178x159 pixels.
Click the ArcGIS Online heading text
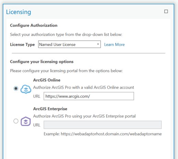pos(47,80)
